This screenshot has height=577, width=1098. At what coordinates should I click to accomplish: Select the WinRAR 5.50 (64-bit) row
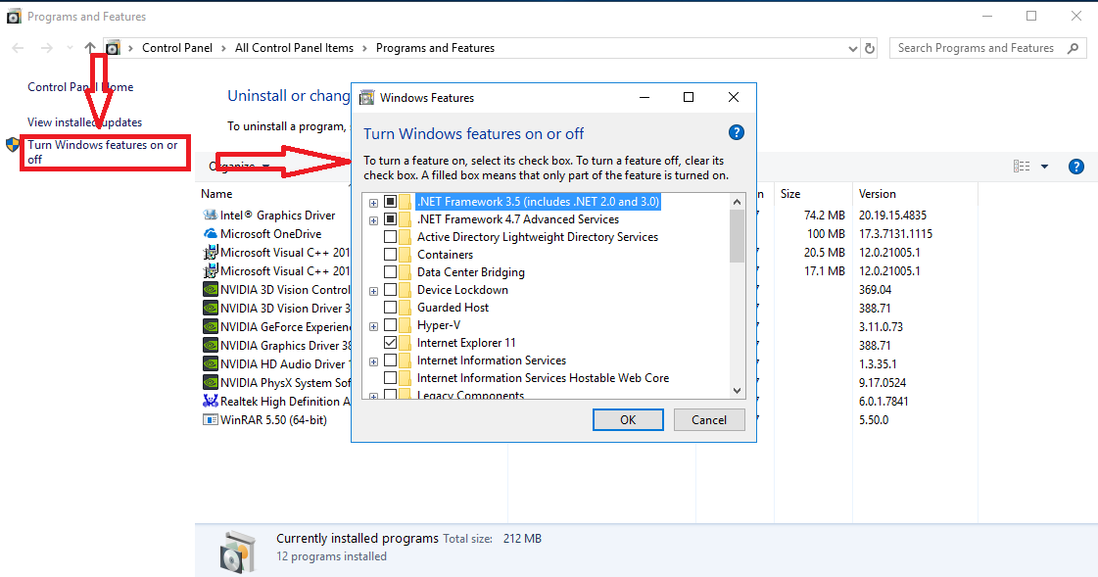tap(274, 420)
